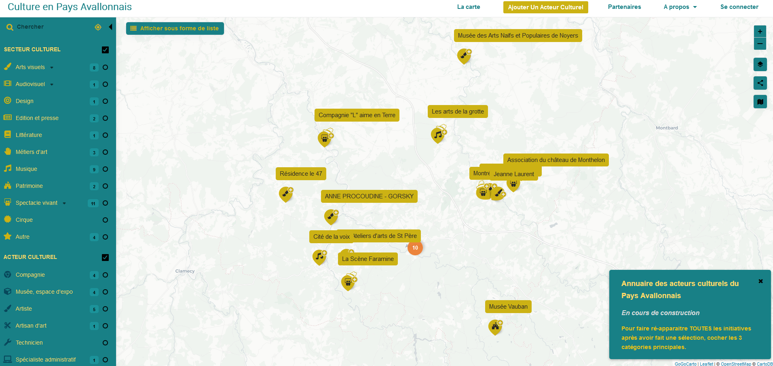Toggle the Arts visuels filter circle
Viewport: 773px width, 366px height.
click(x=105, y=67)
